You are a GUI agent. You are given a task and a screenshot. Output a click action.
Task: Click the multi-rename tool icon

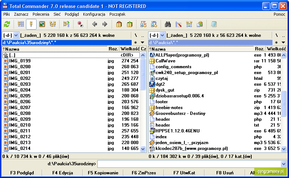179,24
